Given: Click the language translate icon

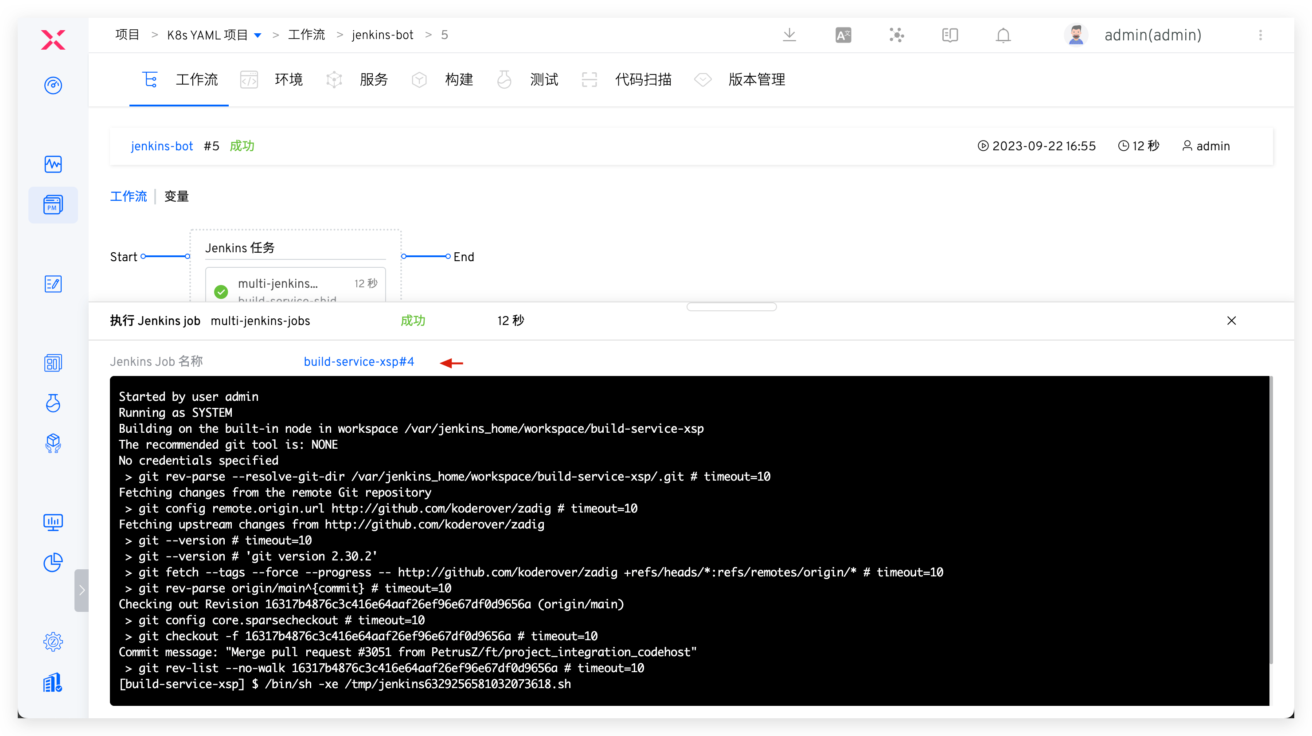Looking at the screenshot, I should click(x=843, y=35).
